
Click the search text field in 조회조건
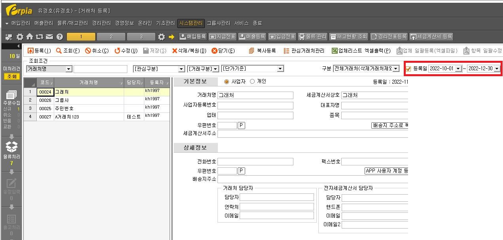click(x=100, y=69)
